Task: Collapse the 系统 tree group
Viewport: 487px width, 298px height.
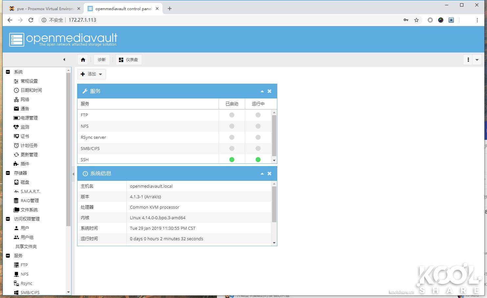Action: (x=8, y=72)
